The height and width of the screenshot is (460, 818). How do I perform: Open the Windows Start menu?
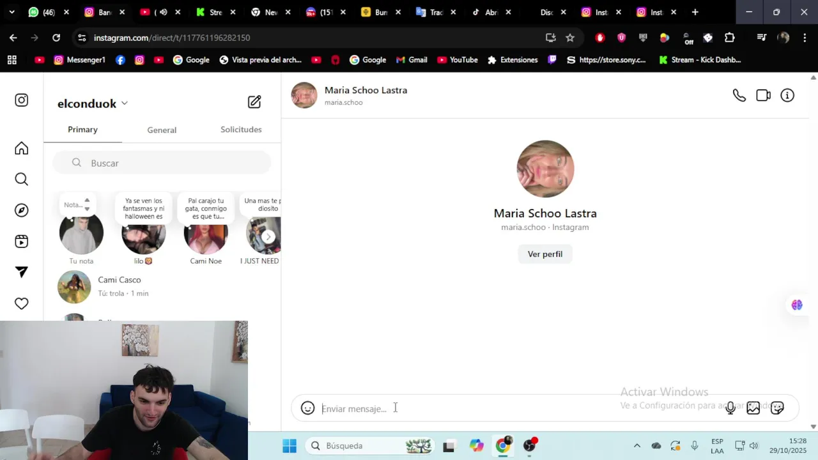click(x=289, y=446)
